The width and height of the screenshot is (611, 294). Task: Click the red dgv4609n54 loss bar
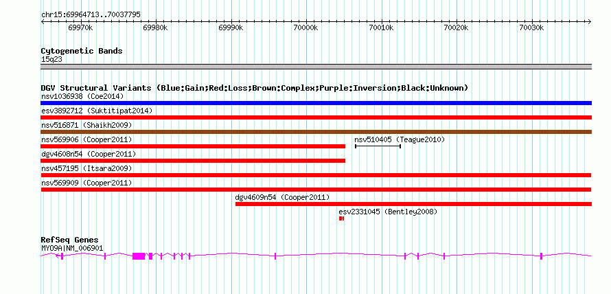pos(413,204)
